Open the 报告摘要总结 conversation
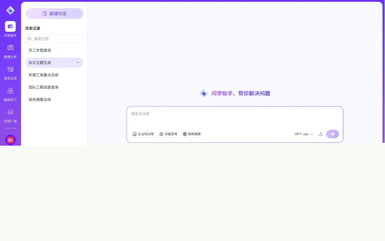 click(x=54, y=100)
